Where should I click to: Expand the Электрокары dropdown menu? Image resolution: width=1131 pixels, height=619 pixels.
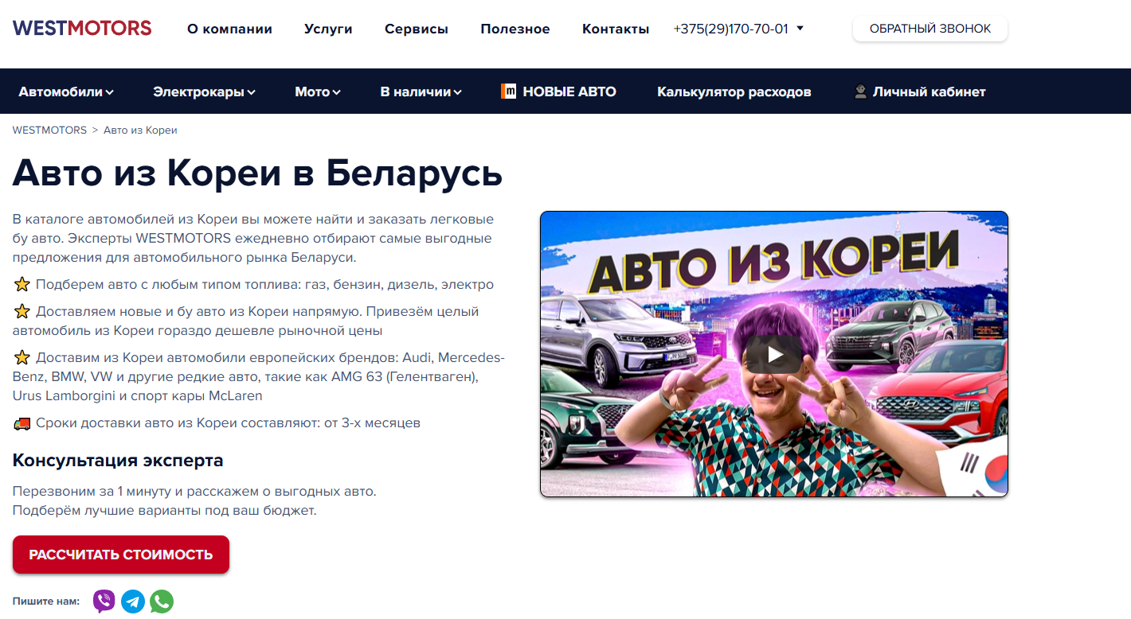[204, 91]
